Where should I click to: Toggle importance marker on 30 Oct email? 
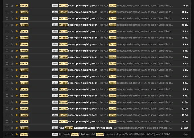click(17, 109)
